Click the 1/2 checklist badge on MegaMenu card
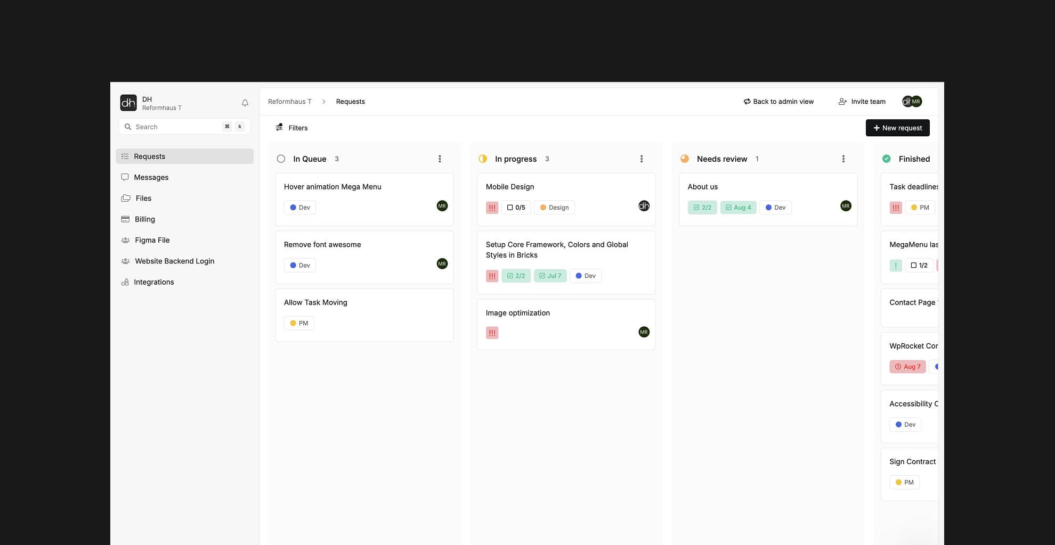Screen dimensions: 1055x545 click(919, 265)
